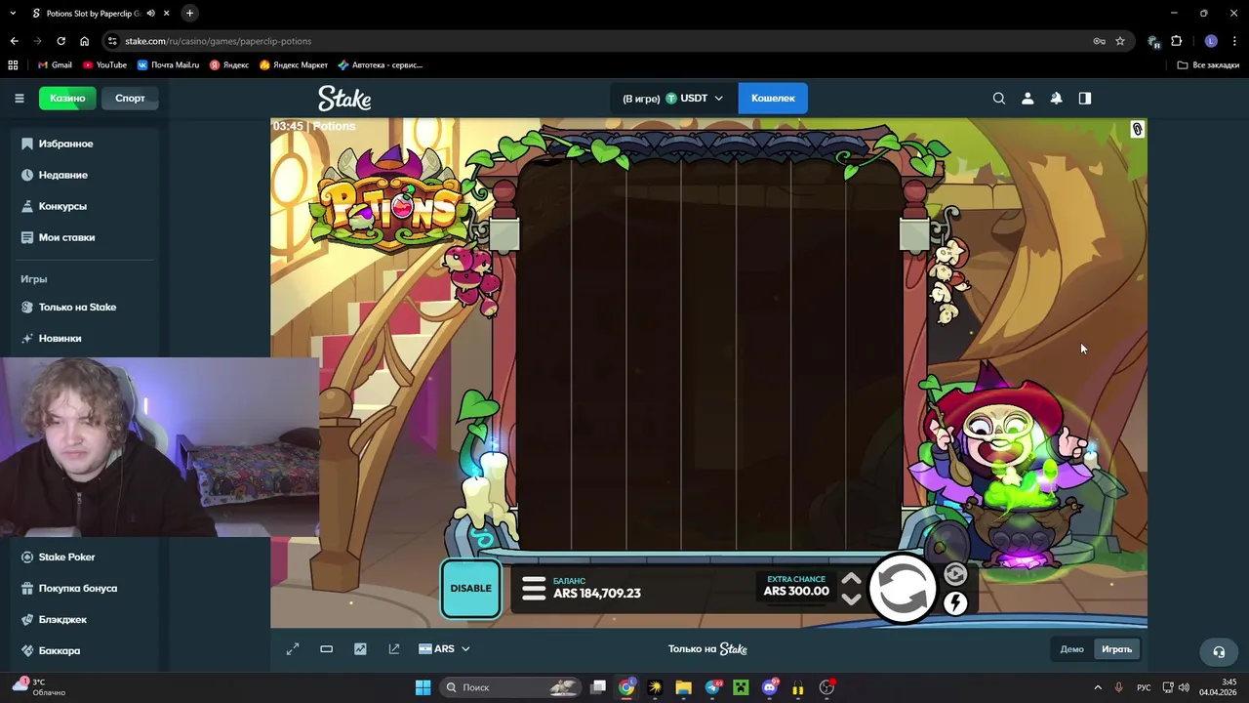Viewport: 1249px width, 703px height.
Task: Select the Казино tab
Action: tap(67, 98)
